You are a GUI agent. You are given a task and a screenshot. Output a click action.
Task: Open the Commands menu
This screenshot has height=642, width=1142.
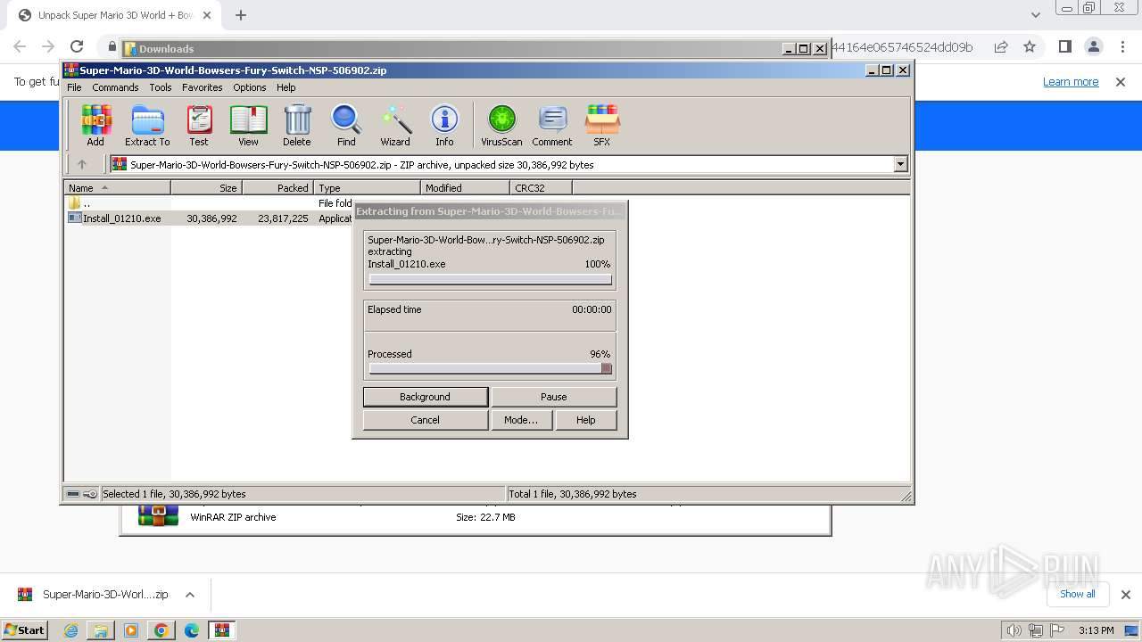115,87
